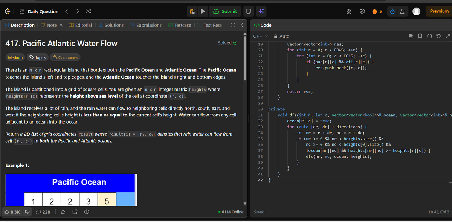Open the Premium subscription button

439,11
